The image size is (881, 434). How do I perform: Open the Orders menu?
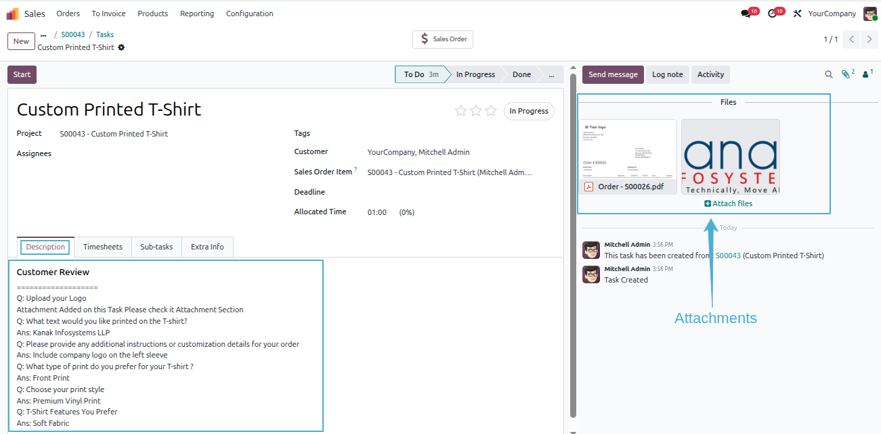pos(68,14)
